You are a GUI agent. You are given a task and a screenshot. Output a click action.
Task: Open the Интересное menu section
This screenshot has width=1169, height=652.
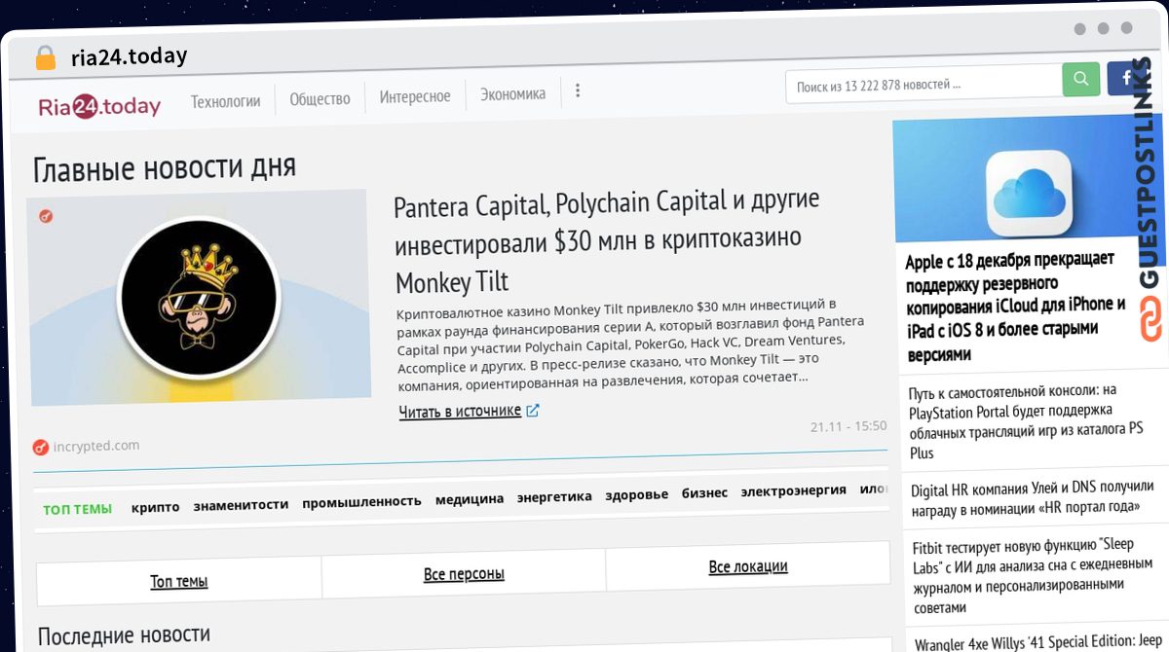[415, 96]
